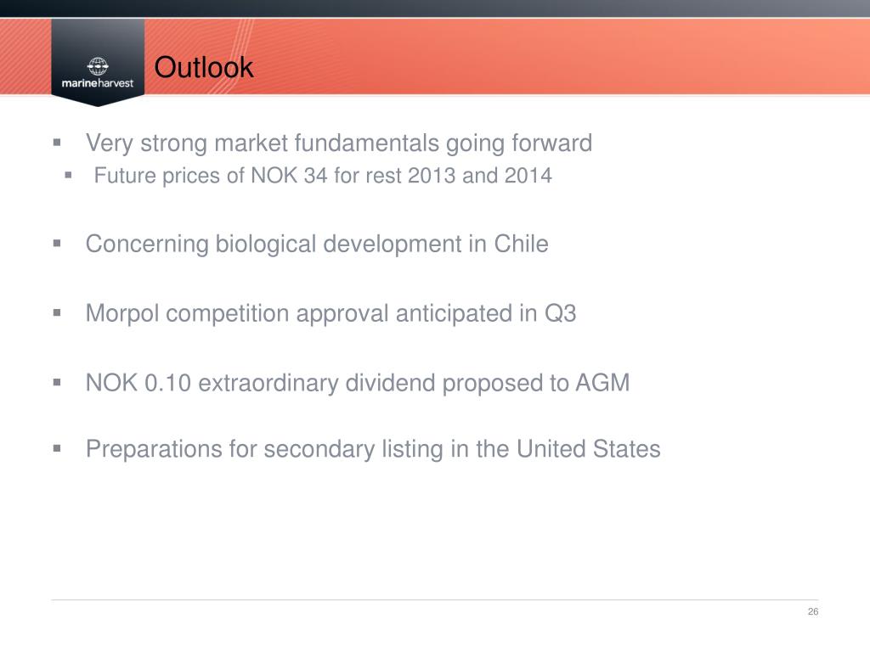Click the slide page number 26
This screenshot has width=870, height=652.
point(813,613)
